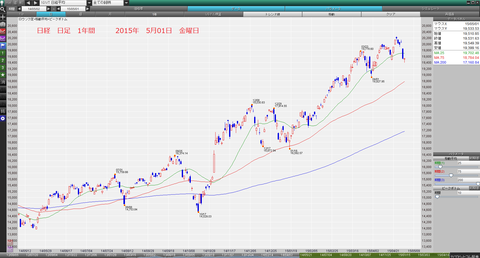The height and width of the screenshot is (258, 480).
Task: Go to next stock with right arrow beside symbol box
Action: click(36, 3)
